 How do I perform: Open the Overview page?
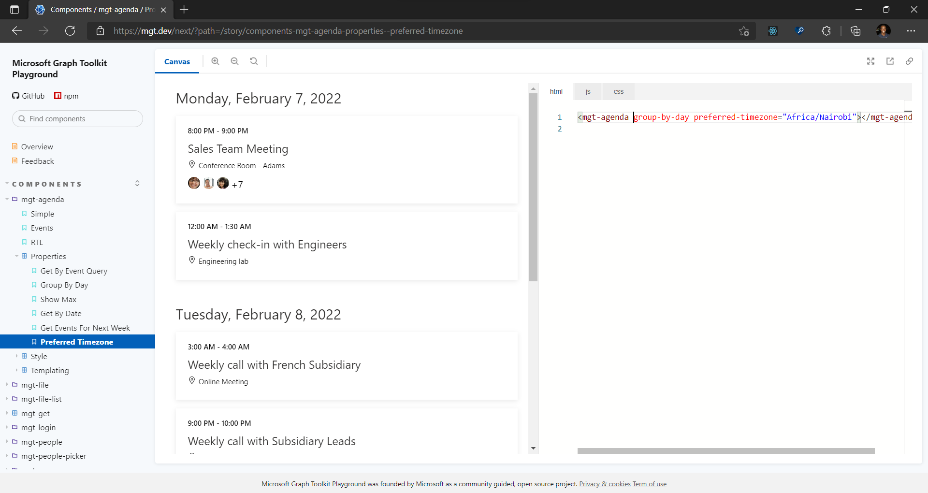[37, 146]
